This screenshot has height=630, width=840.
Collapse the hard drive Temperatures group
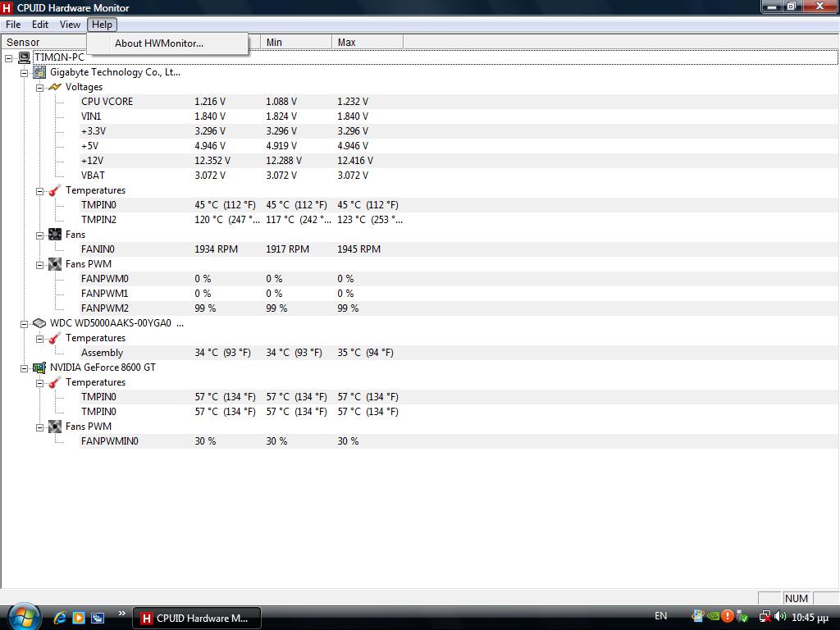pyautogui.click(x=39, y=339)
